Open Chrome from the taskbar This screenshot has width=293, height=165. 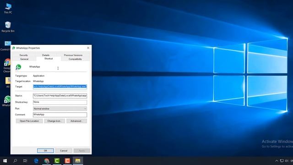(x=47, y=161)
